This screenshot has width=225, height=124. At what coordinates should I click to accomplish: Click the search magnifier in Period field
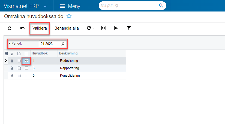coord(63,44)
